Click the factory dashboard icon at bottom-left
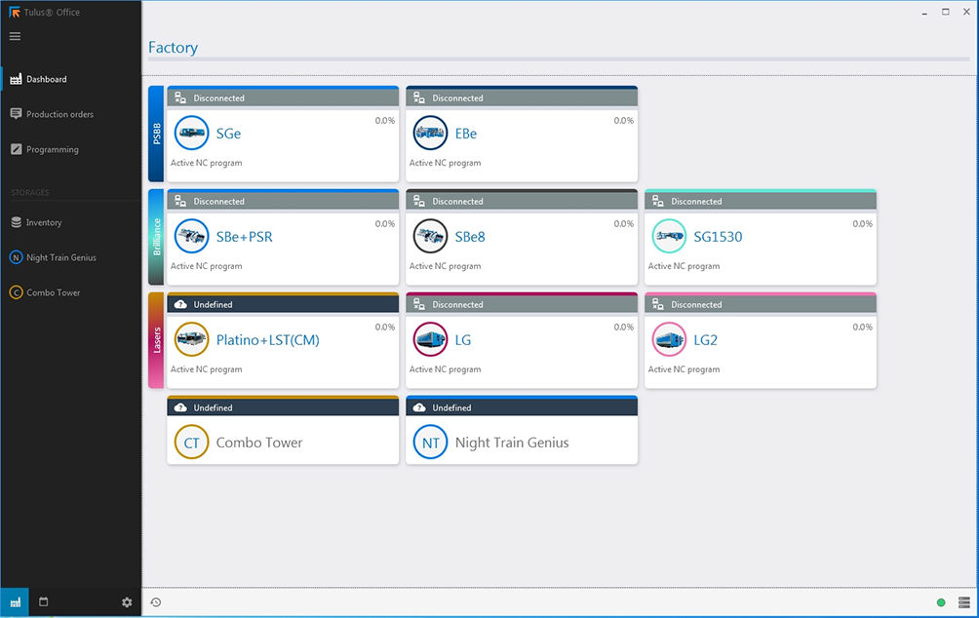Screen dimensions: 979x618 [15, 602]
